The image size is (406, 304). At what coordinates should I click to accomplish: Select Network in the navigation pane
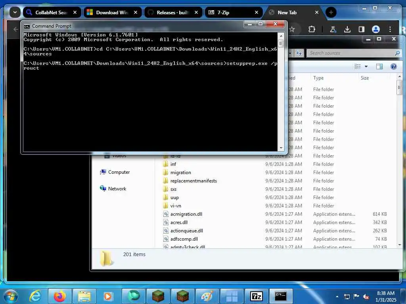113,188
